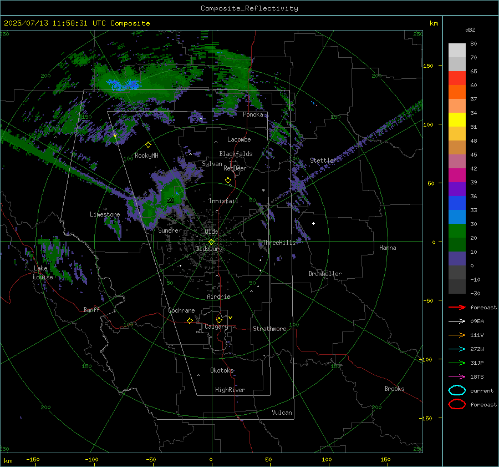Click the Ponoka city label
Screen dimensions: 499x467
click(x=253, y=114)
